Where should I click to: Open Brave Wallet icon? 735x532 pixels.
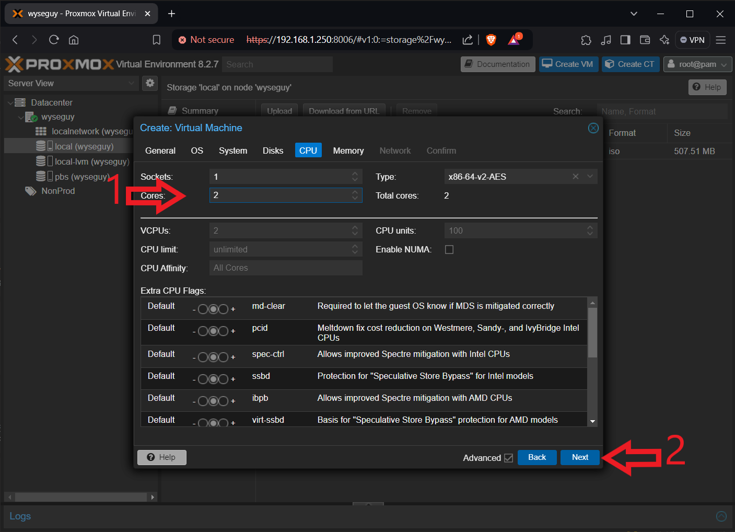point(645,40)
